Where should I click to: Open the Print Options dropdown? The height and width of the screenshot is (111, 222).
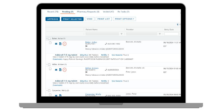[x=124, y=19]
